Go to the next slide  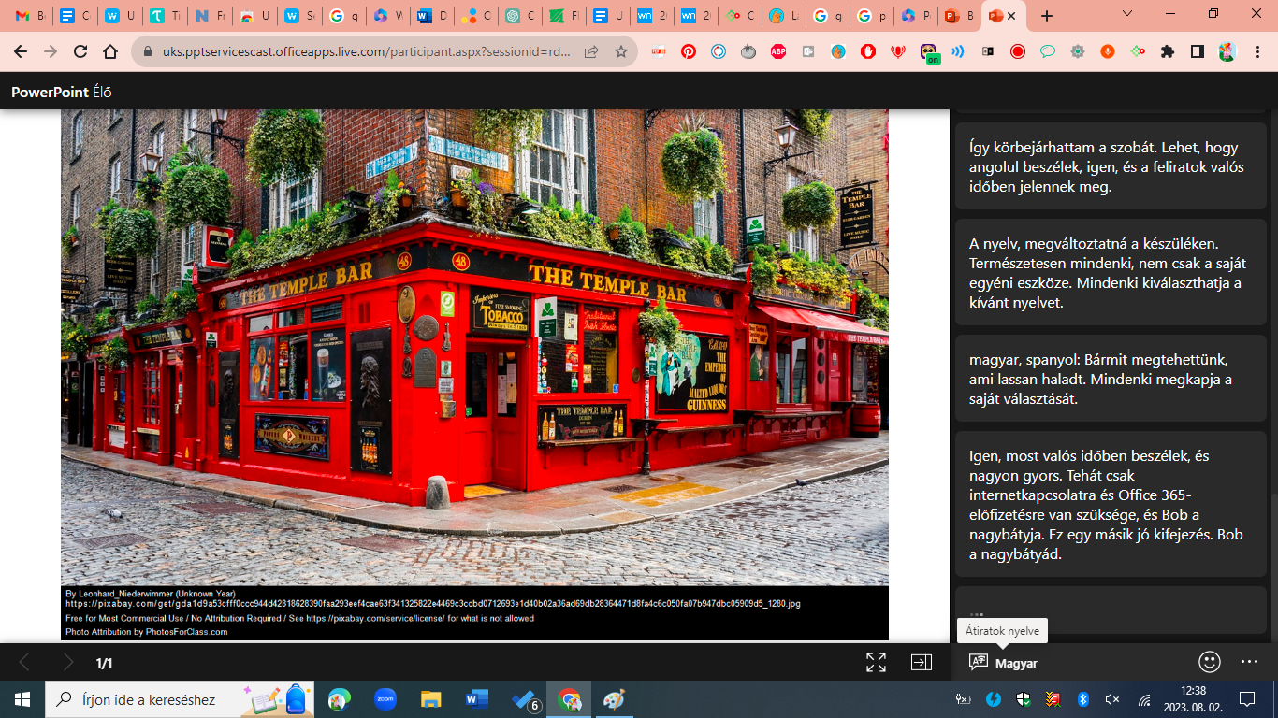tap(67, 663)
